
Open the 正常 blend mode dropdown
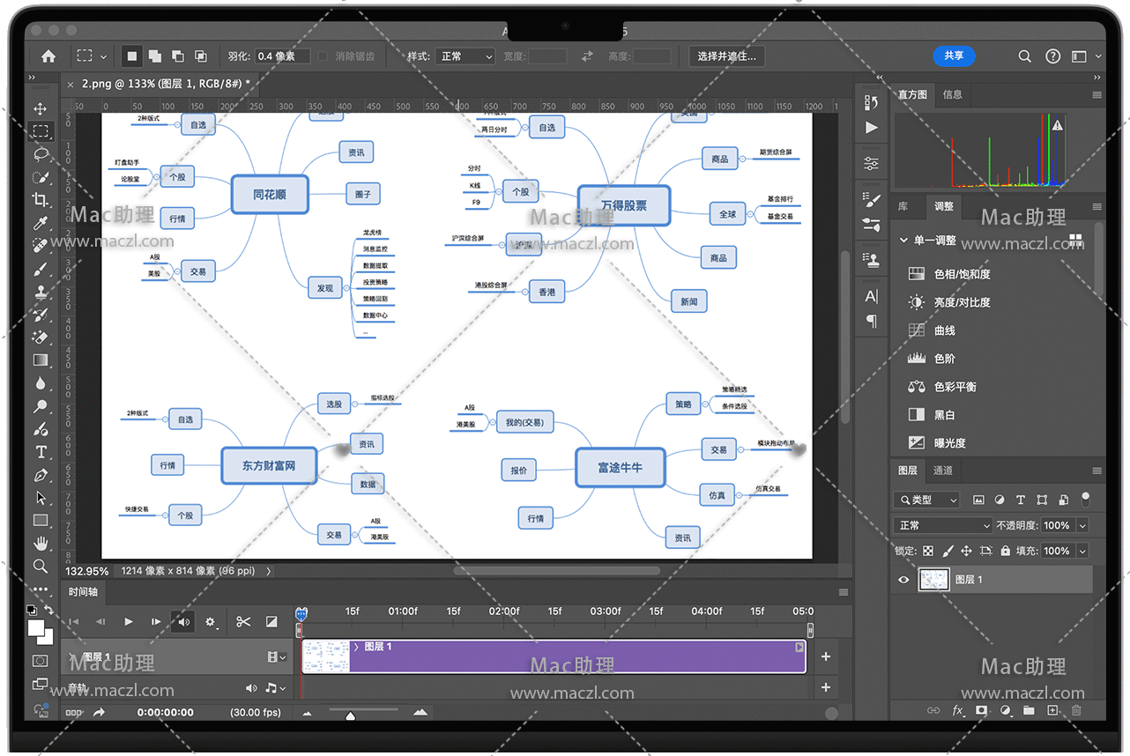point(943,525)
